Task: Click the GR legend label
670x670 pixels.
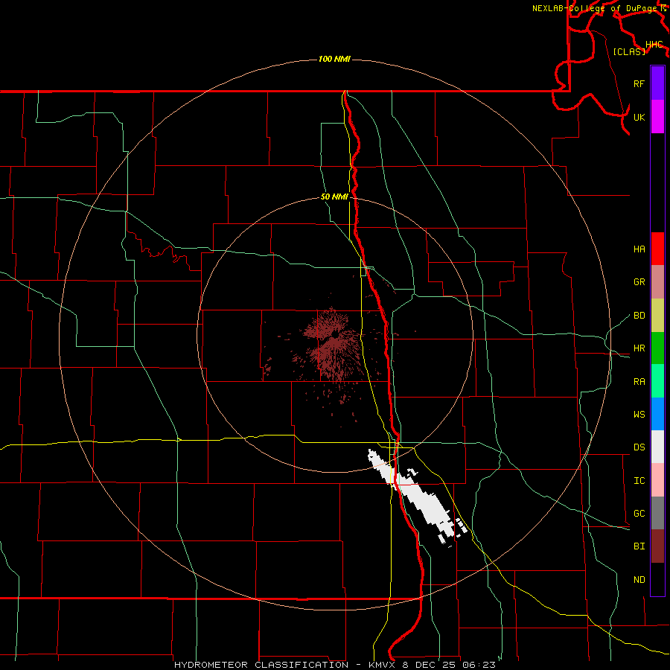Action: pos(639,282)
